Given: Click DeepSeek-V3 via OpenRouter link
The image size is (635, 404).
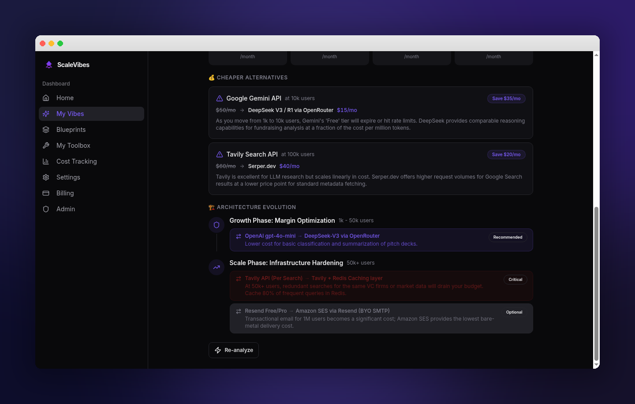Looking at the screenshot, I should point(342,236).
